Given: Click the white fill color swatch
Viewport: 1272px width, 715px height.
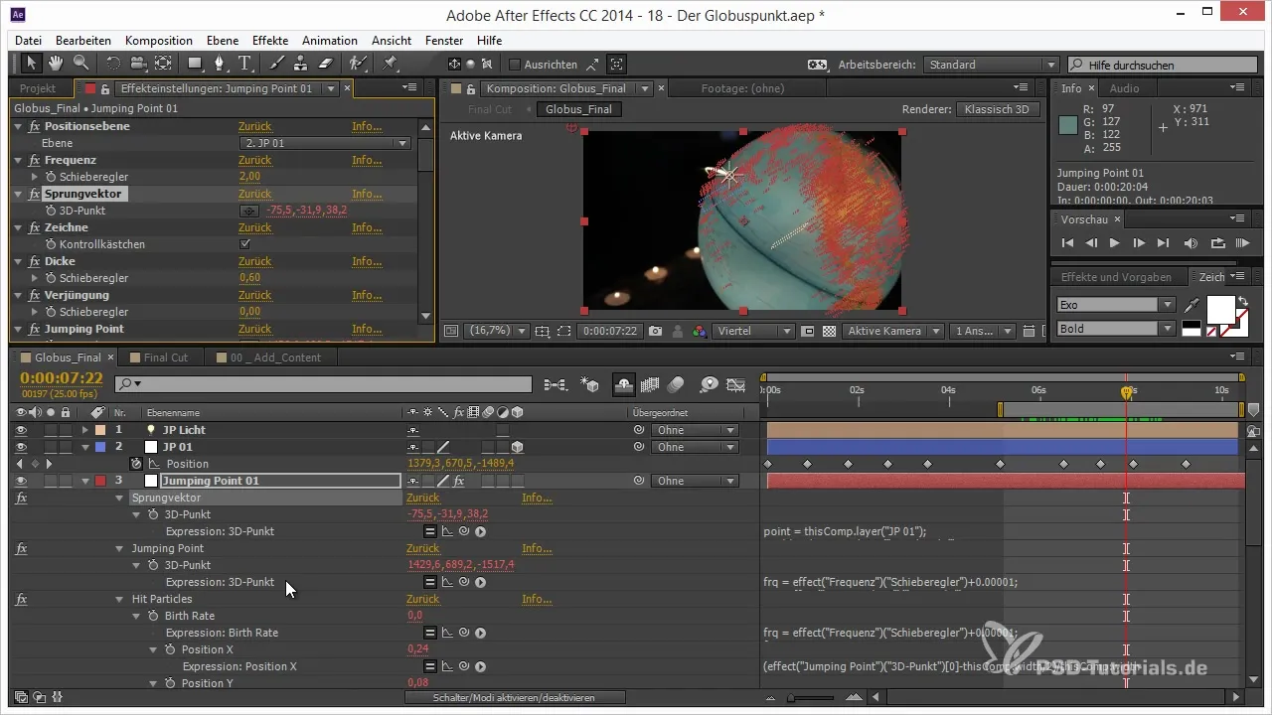Looking at the screenshot, I should click(x=1220, y=309).
